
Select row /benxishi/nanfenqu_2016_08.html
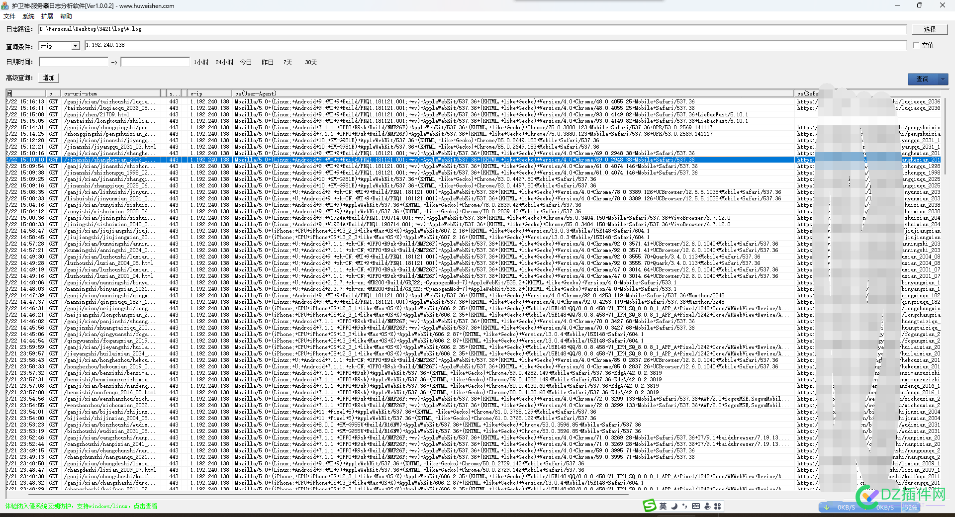(x=473, y=392)
